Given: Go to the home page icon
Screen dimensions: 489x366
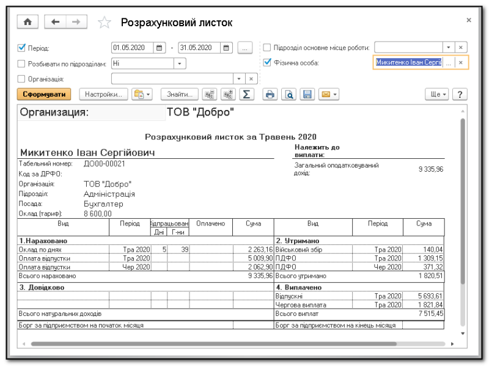Looking at the screenshot, I should point(28,22).
